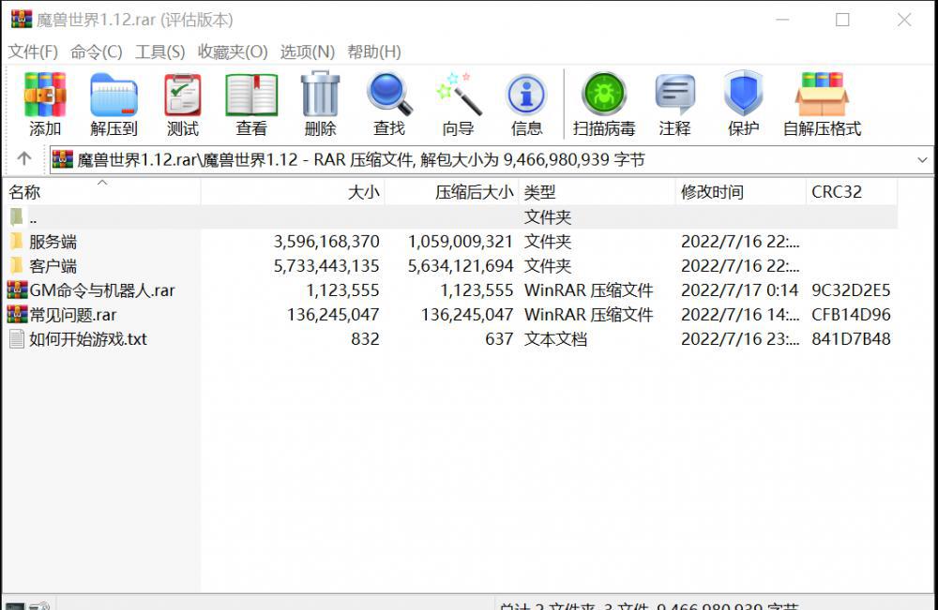This screenshot has height=610, width=938.
Task: Open the File (文件) menu
Action: tap(33, 52)
